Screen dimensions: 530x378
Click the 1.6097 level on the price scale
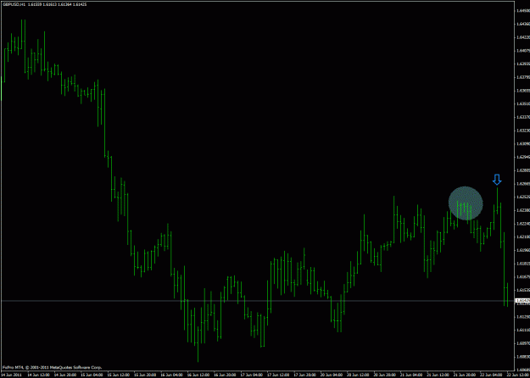coord(523,343)
